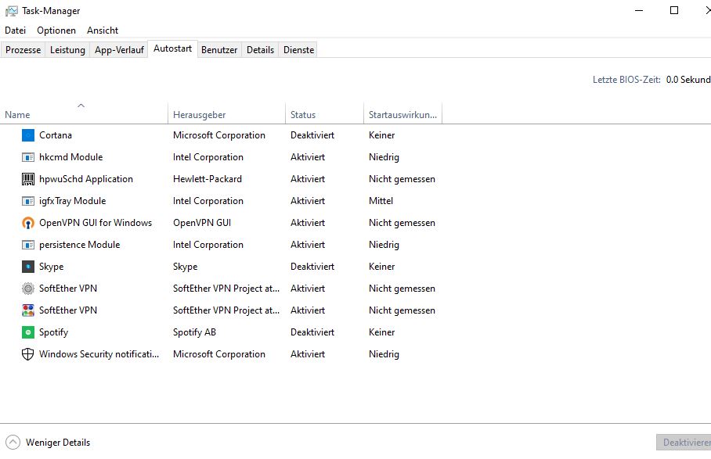
Task: Sort by the Status column header
Action: (324, 114)
